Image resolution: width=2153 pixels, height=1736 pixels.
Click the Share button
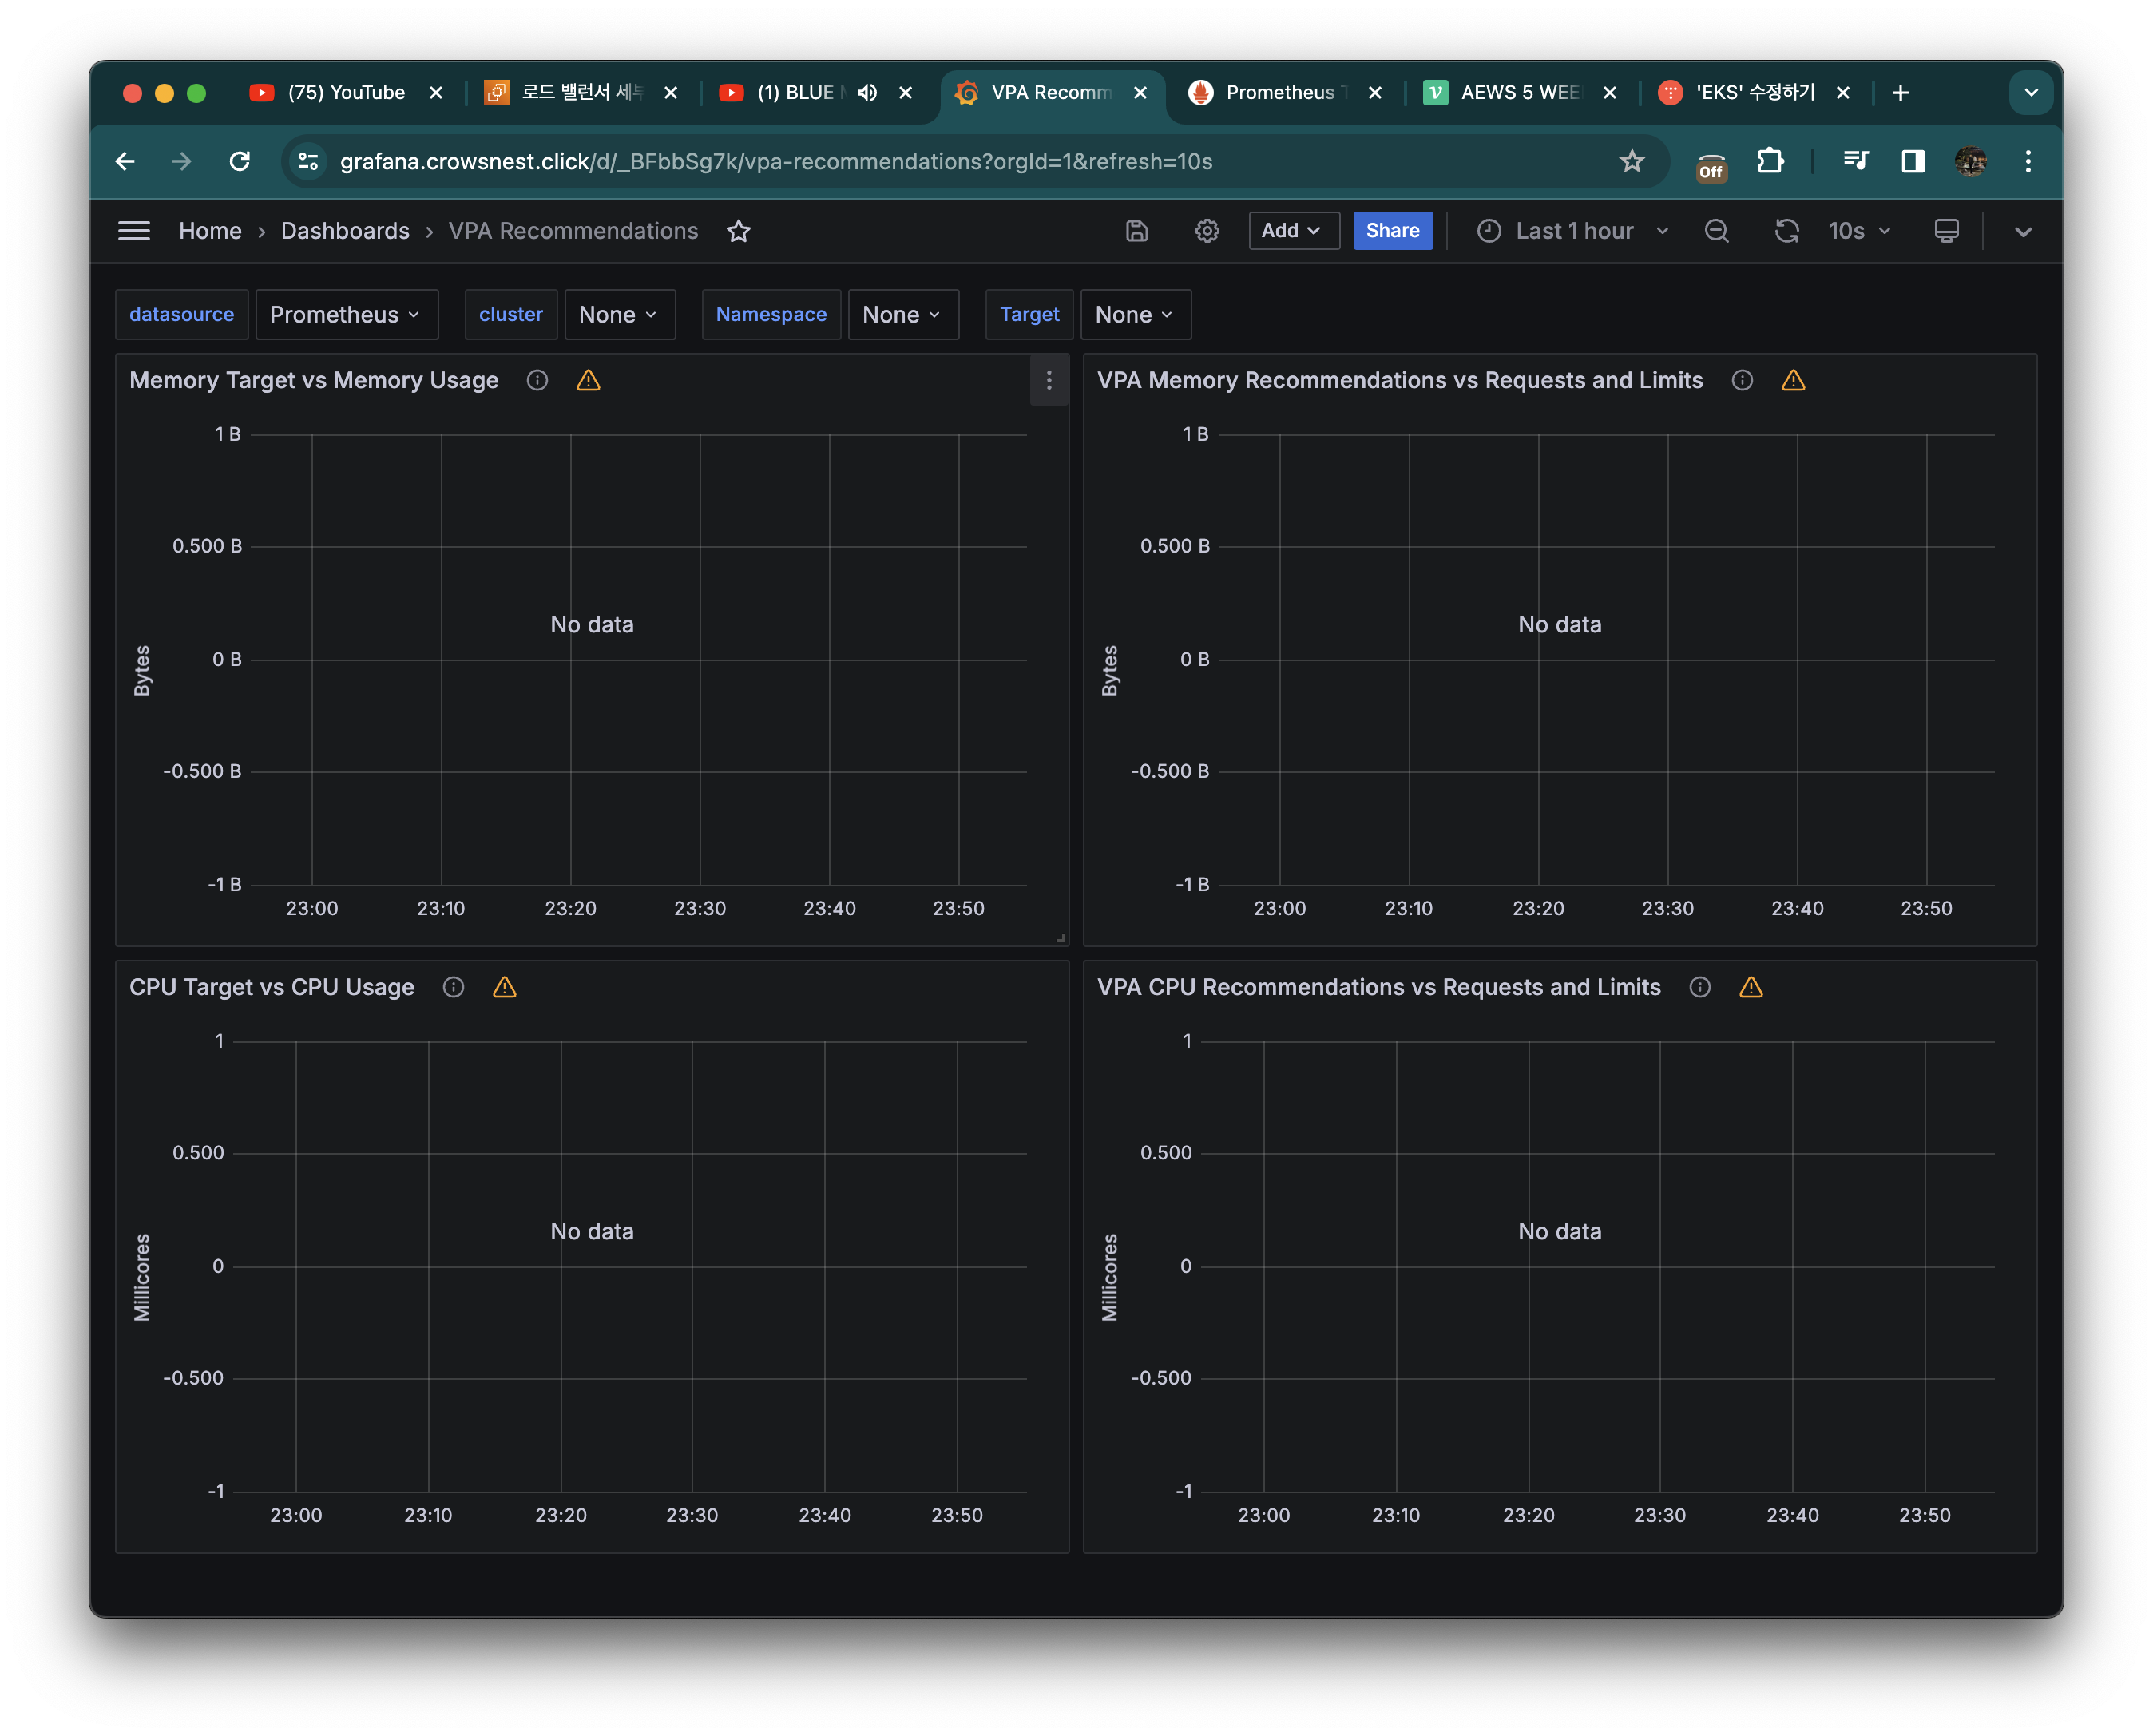click(x=1392, y=231)
